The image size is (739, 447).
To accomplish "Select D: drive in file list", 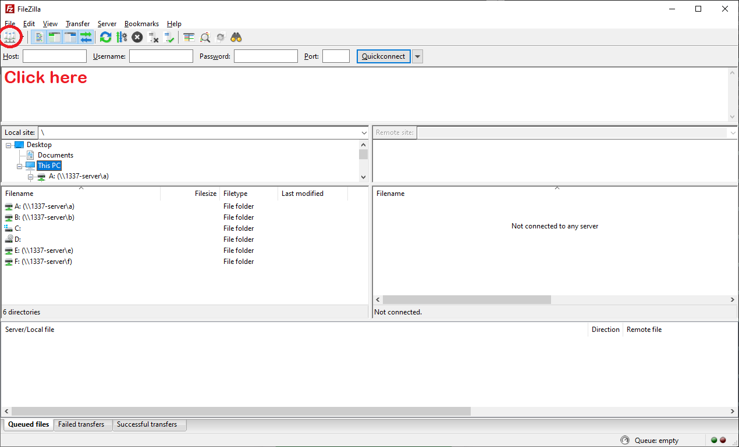I will [18, 239].
